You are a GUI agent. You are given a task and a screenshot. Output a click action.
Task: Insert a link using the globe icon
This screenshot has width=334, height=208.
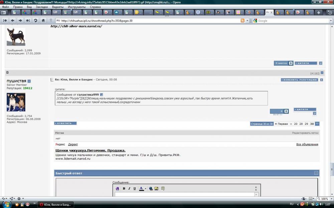pyautogui.click(x=151, y=188)
